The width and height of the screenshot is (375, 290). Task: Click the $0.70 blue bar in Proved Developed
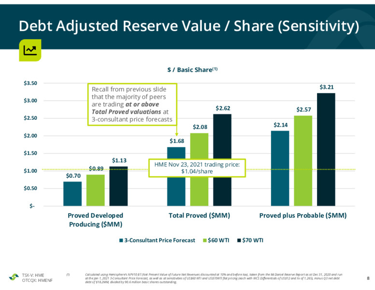72,194
